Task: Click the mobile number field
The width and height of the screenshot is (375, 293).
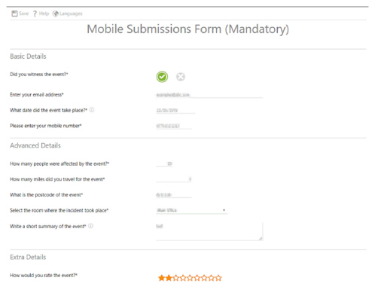Action: tap(174, 126)
